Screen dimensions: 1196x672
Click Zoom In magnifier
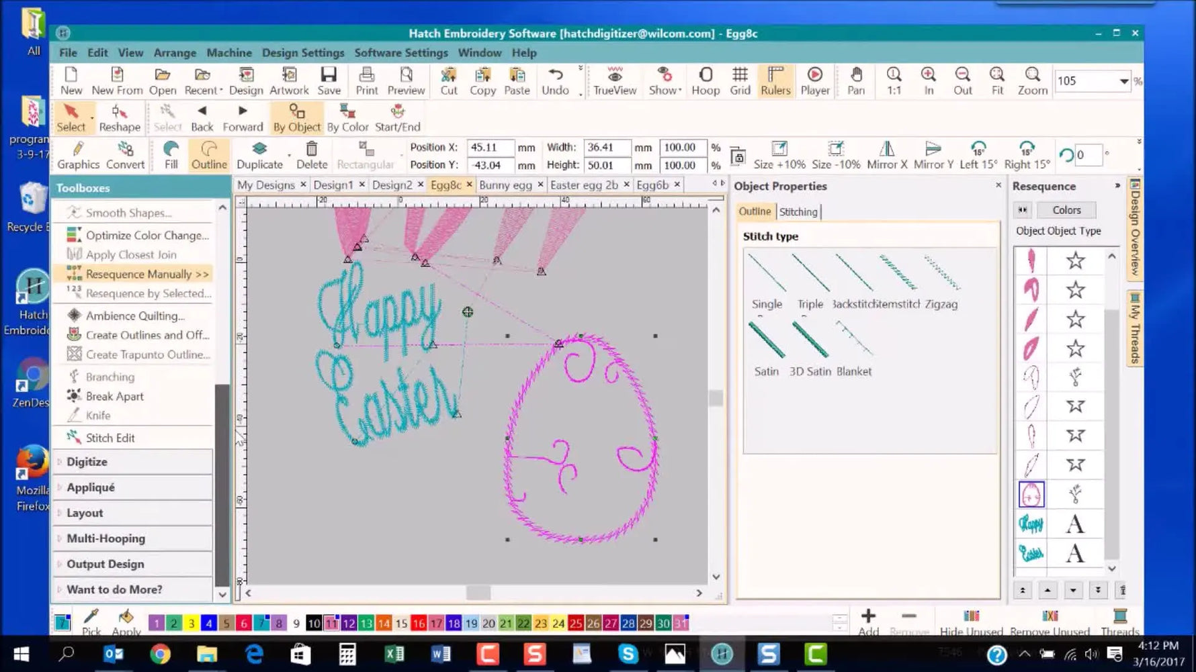[x=929, y=81]
